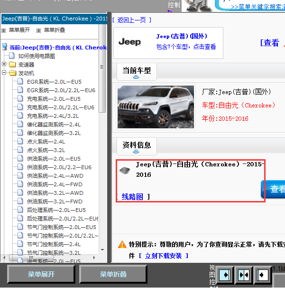
Task: Open 催化器监测系统—2.4L diagram
Action: tap(54, 125)
